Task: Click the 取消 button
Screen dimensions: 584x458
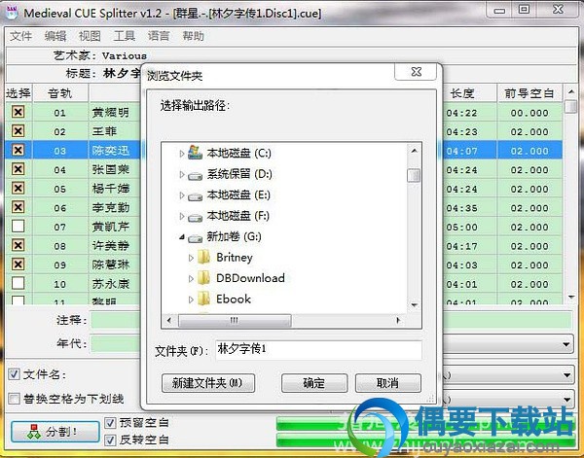Action: (x=388, y=383)
